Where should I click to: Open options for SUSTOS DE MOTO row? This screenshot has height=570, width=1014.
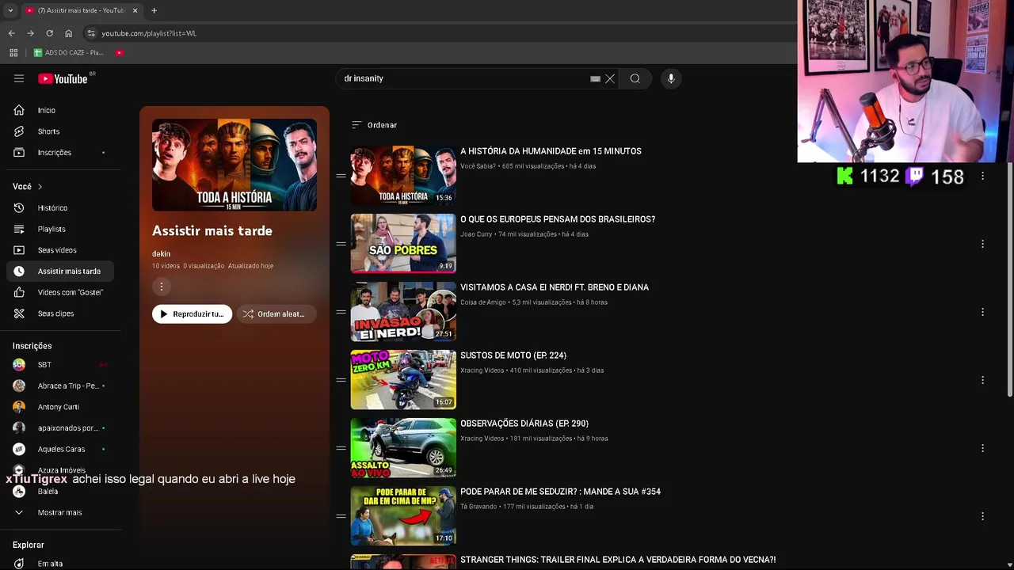(982, 380)
